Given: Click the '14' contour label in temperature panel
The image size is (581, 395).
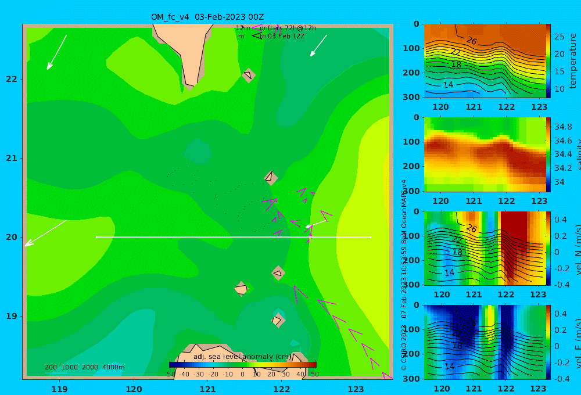Looking at the screenshot, I should click(x=449, y=85).
